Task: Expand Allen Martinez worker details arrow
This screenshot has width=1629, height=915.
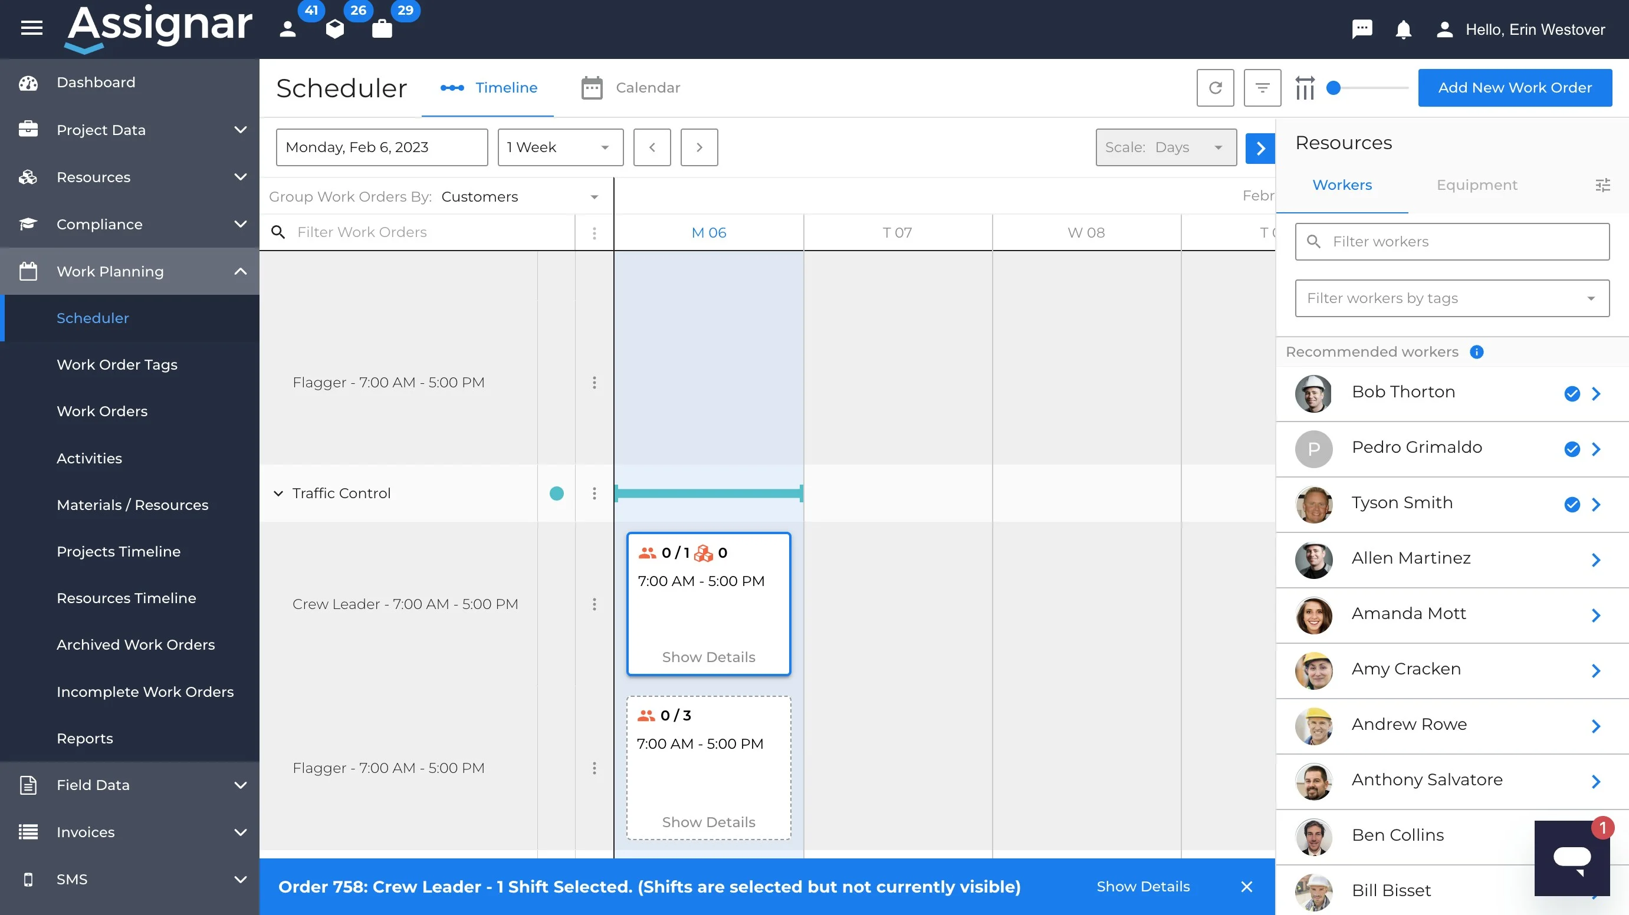Action: [x=1595, y=559]
